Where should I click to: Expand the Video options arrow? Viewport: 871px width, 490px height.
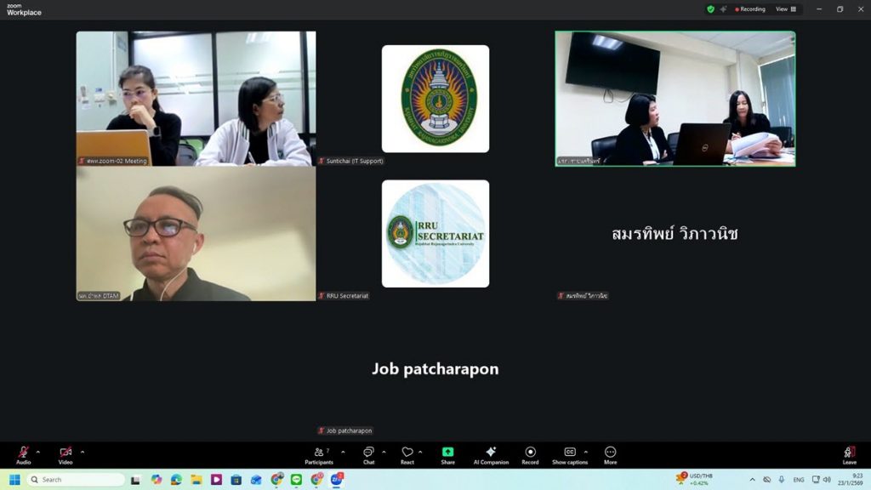(82, 452)
